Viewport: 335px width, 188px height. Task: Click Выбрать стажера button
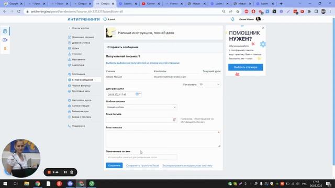point(245,67)
